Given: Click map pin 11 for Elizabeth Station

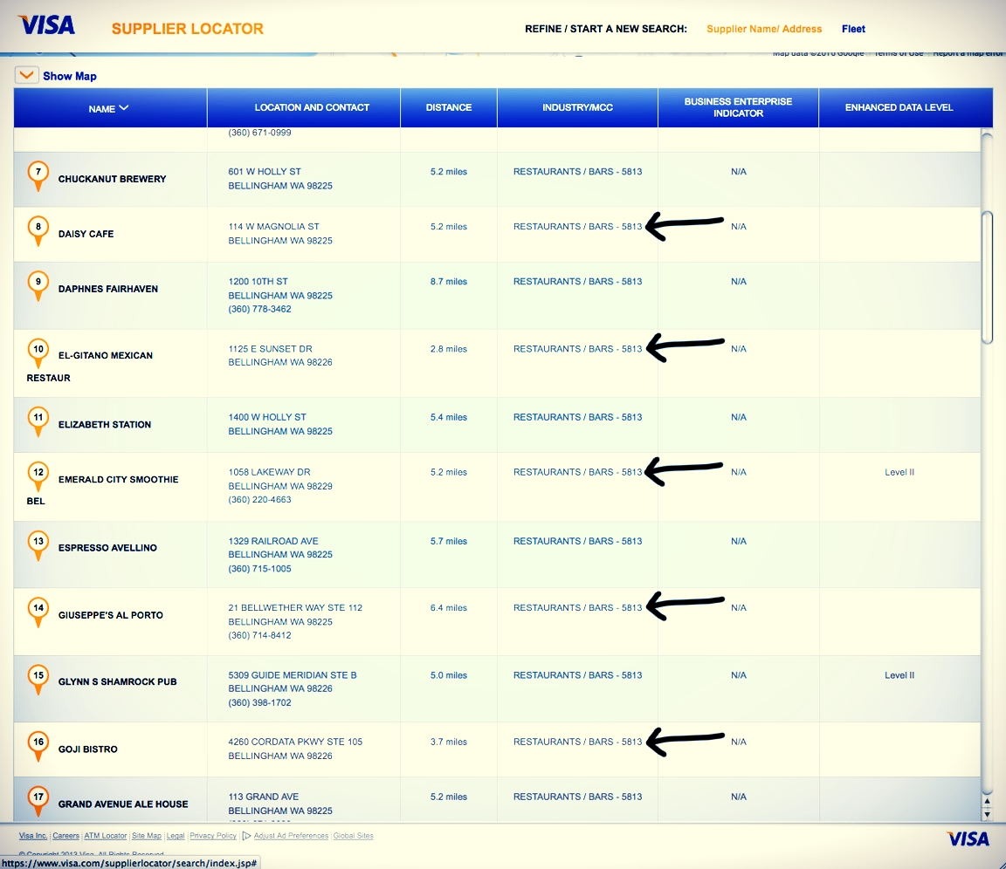Looking at the screenshot, I should coord(38,422).
